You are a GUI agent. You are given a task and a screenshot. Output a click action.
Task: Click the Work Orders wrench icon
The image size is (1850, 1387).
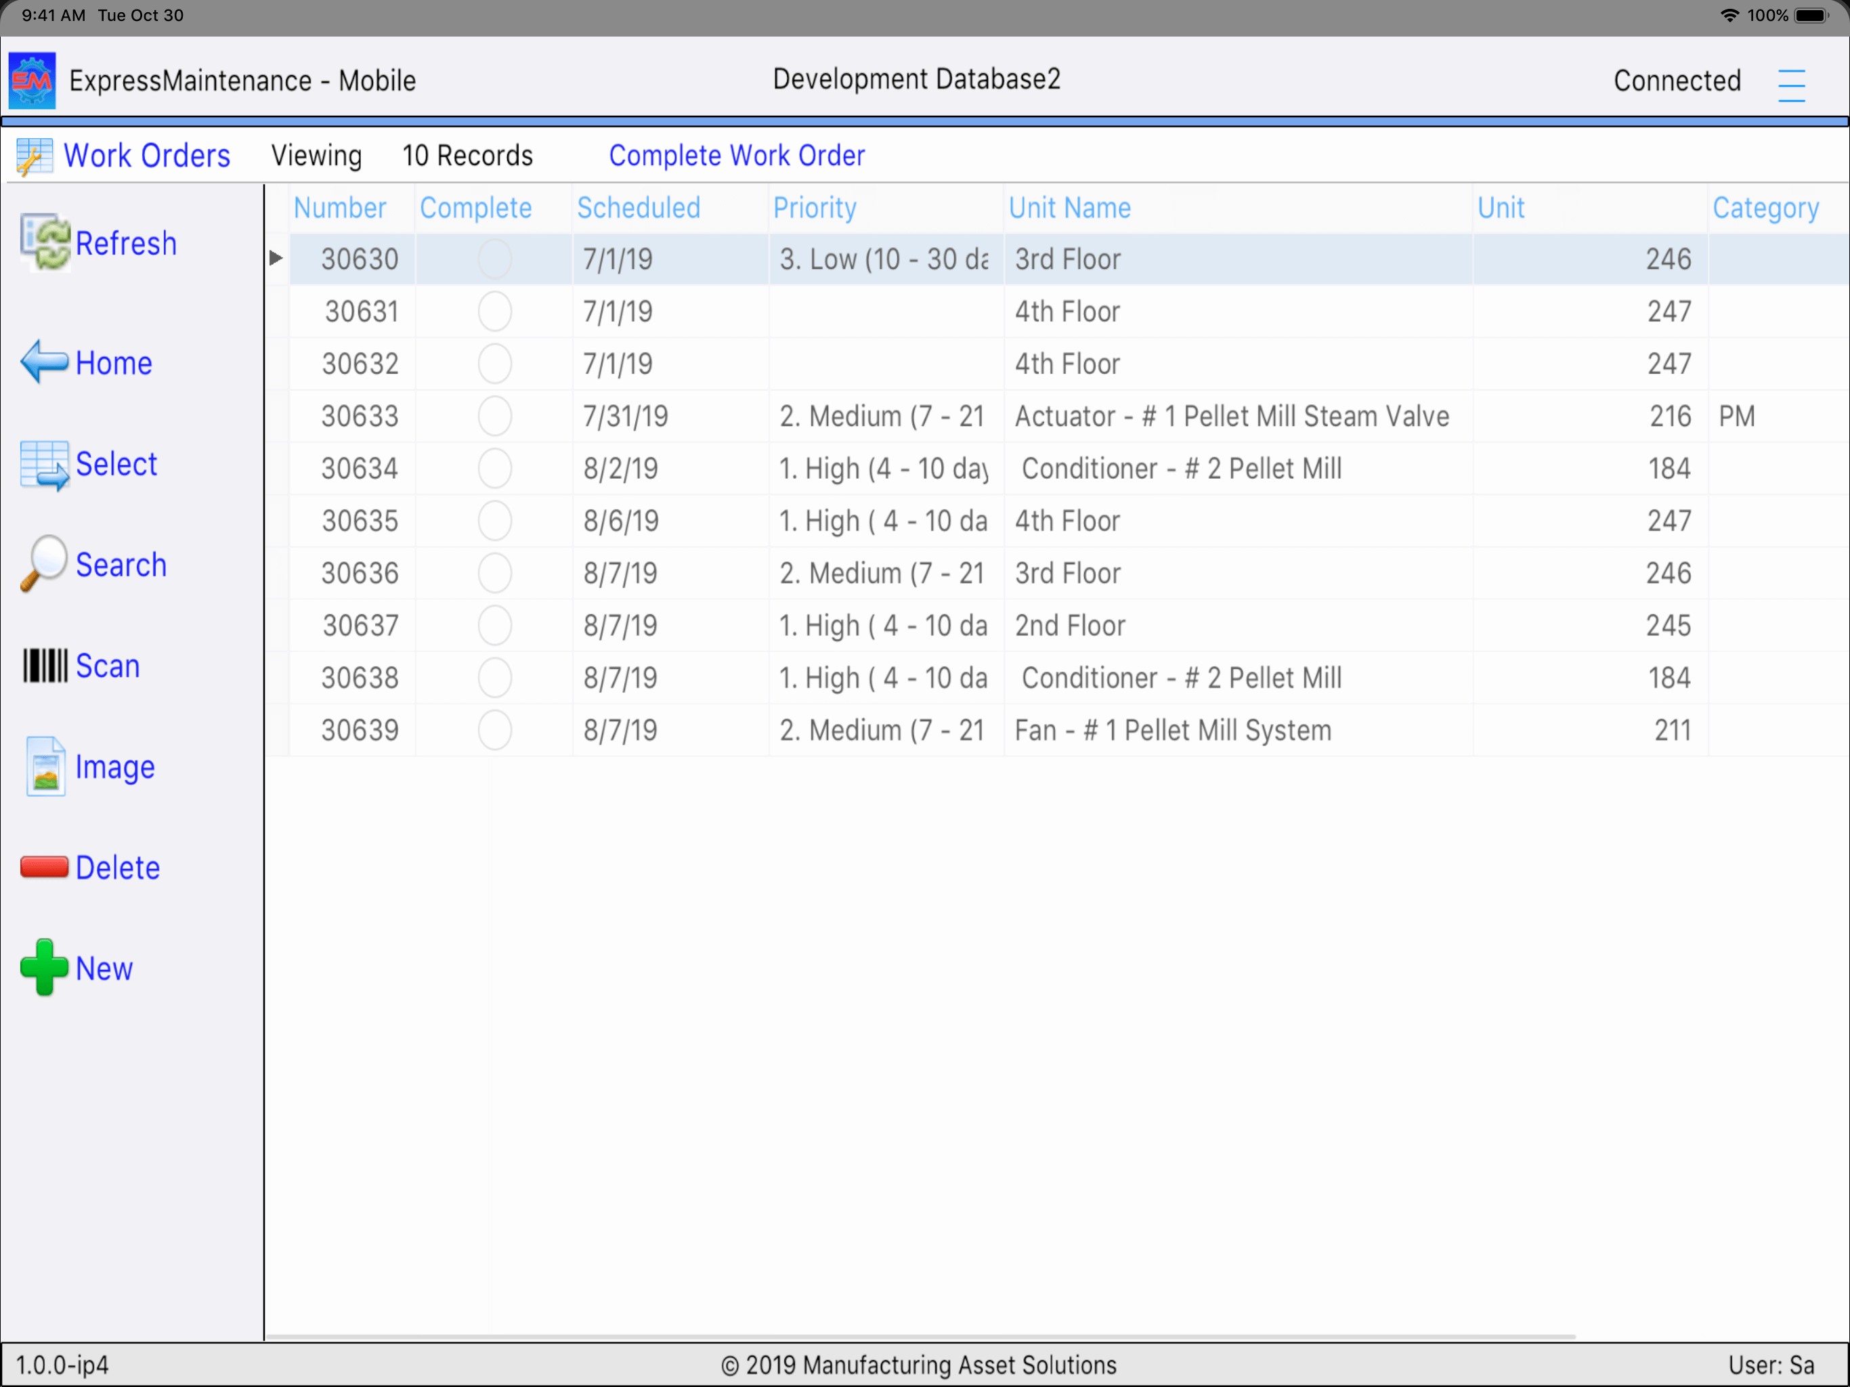pos(35,156)
